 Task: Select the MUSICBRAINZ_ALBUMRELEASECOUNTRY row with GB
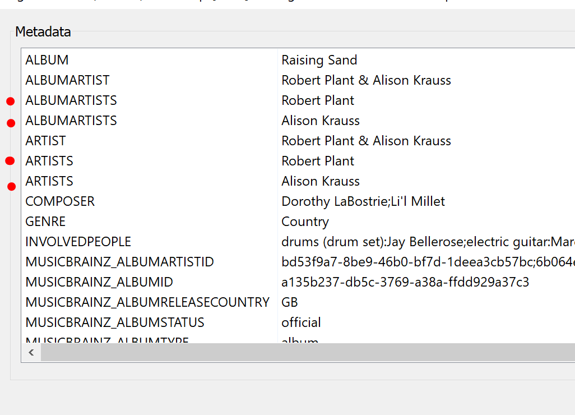pyautogui.click(x=147, y=302)
